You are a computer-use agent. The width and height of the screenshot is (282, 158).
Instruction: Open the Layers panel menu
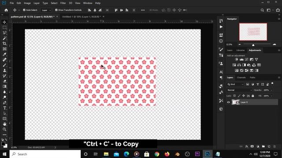279,78
